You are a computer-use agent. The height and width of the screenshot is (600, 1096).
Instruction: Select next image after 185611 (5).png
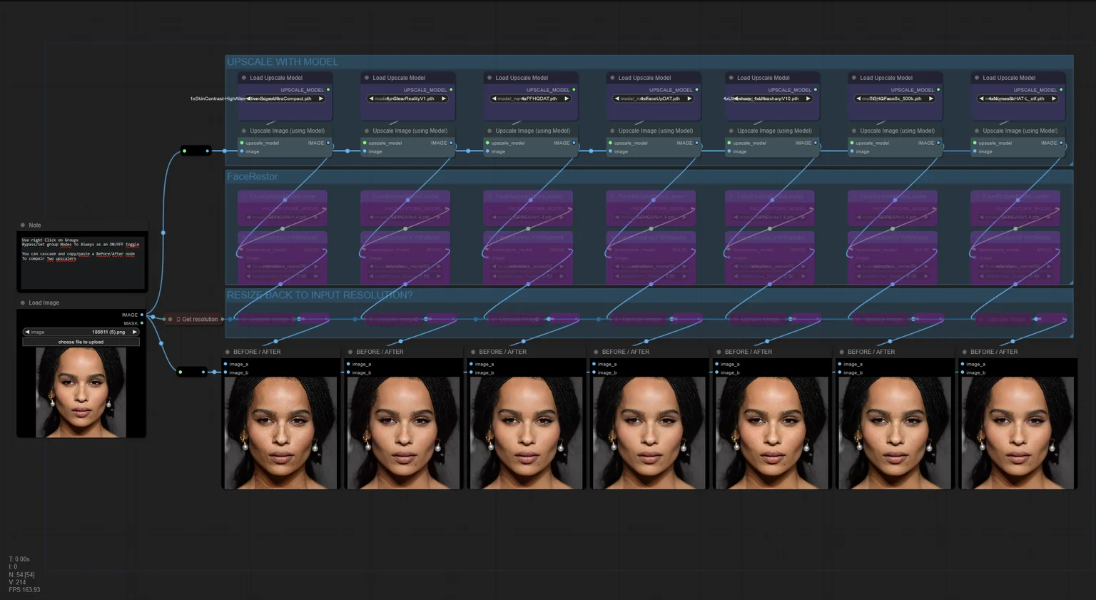(134, 332)
